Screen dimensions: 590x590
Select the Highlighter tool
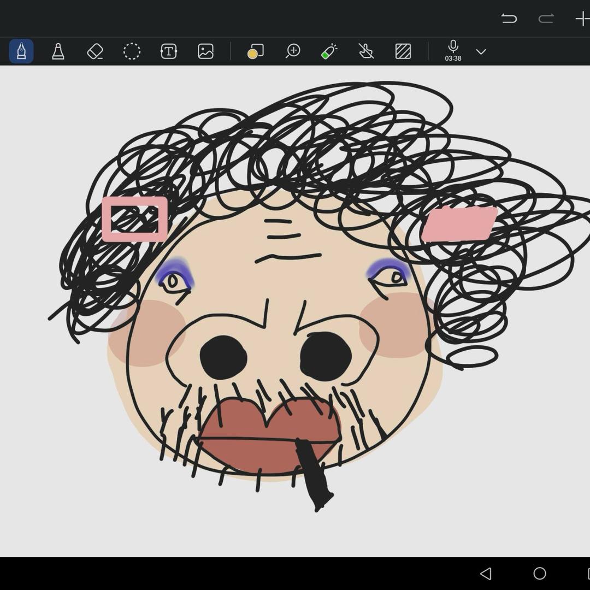(58, 51)
